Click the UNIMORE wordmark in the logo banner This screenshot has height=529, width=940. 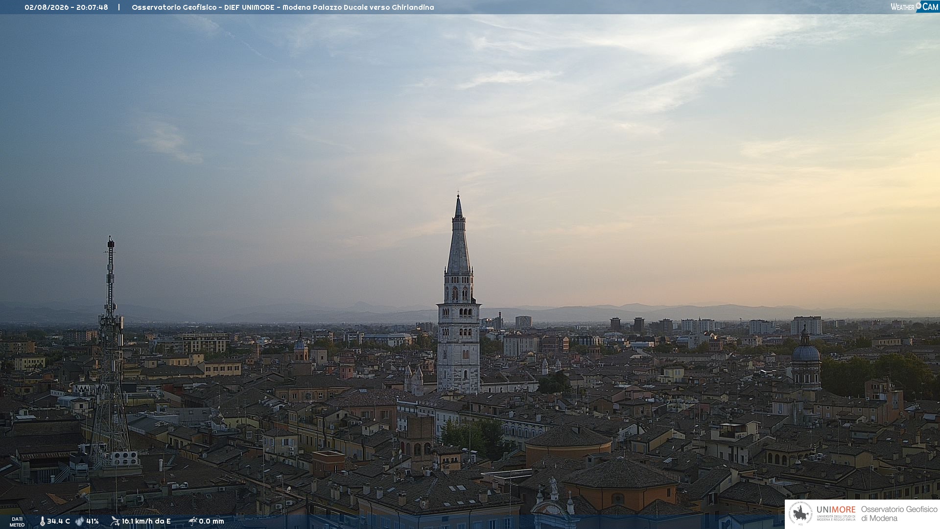(836, 510)
